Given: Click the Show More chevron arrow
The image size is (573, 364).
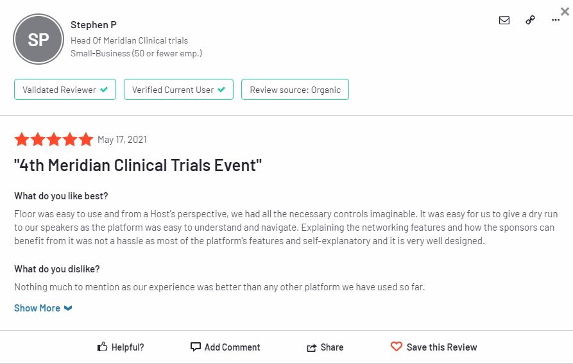Looking at the screenshot, I should click(x=68, y=308).
